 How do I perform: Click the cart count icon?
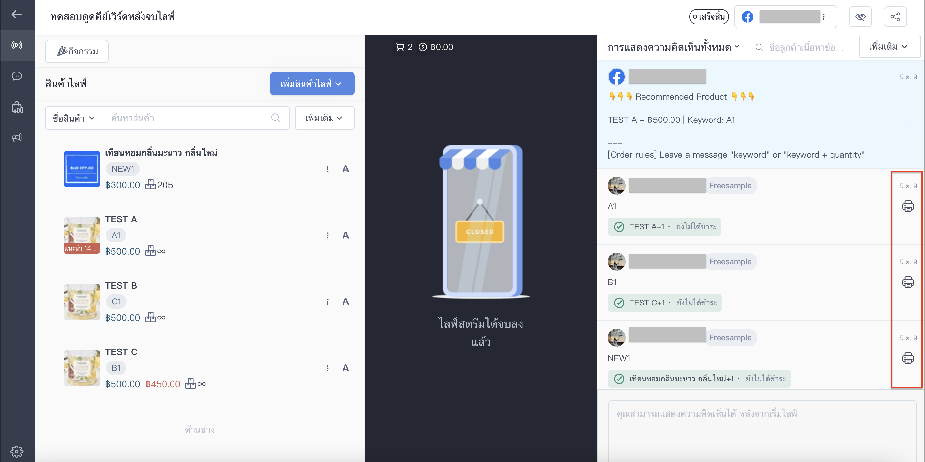pyautogui.click(x=400, y=47)
